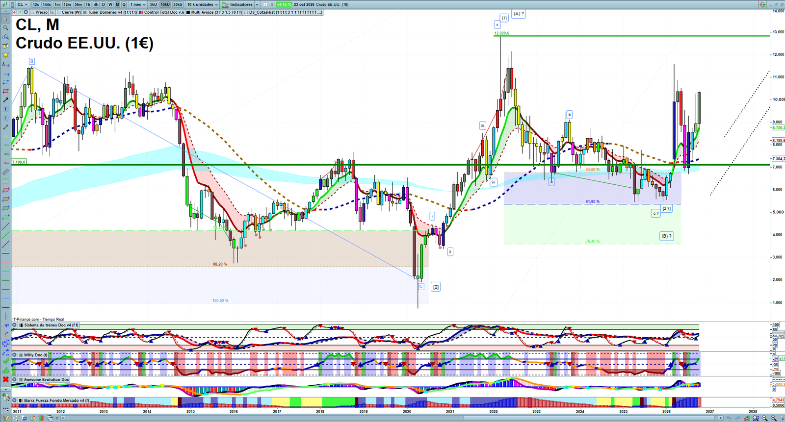Select the arrow cursor tool
This screenshot has width=785, height=422.
pos(6,19)
